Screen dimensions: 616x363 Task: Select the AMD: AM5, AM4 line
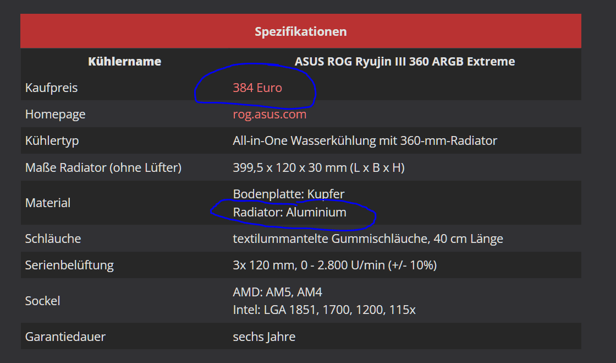click(277, 292)
